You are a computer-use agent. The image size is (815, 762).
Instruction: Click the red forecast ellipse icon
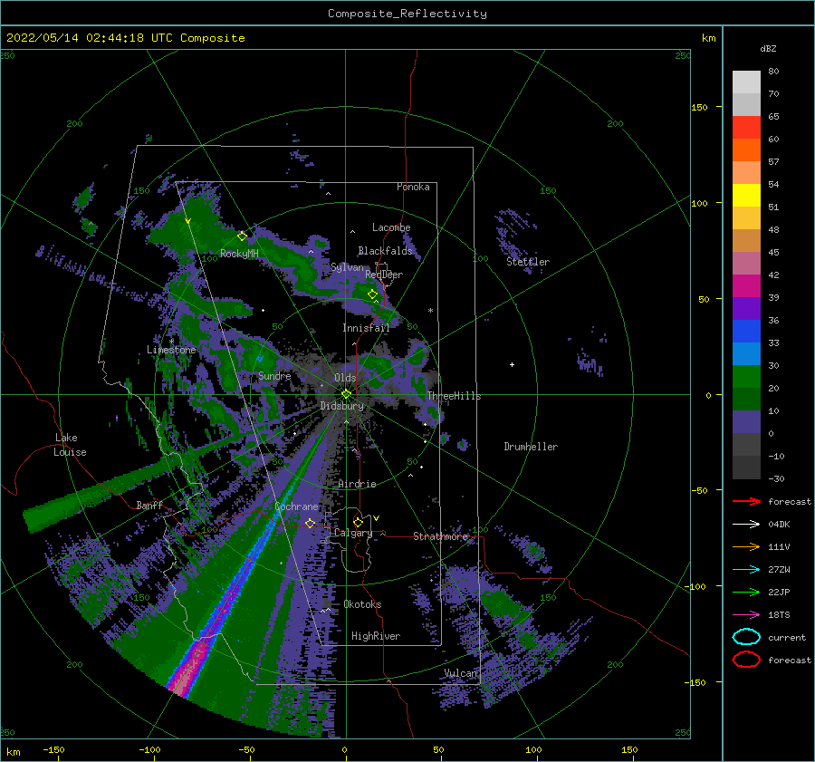pyautogui.click(x=746, y=660)
